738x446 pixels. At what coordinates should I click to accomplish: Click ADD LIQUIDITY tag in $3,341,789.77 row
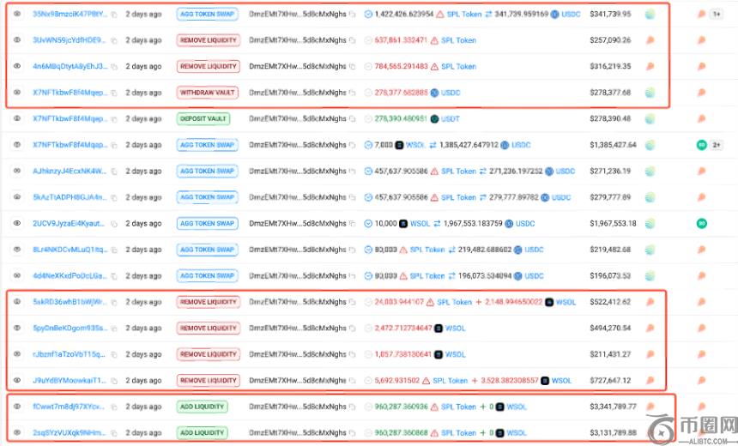pos(202,407)
